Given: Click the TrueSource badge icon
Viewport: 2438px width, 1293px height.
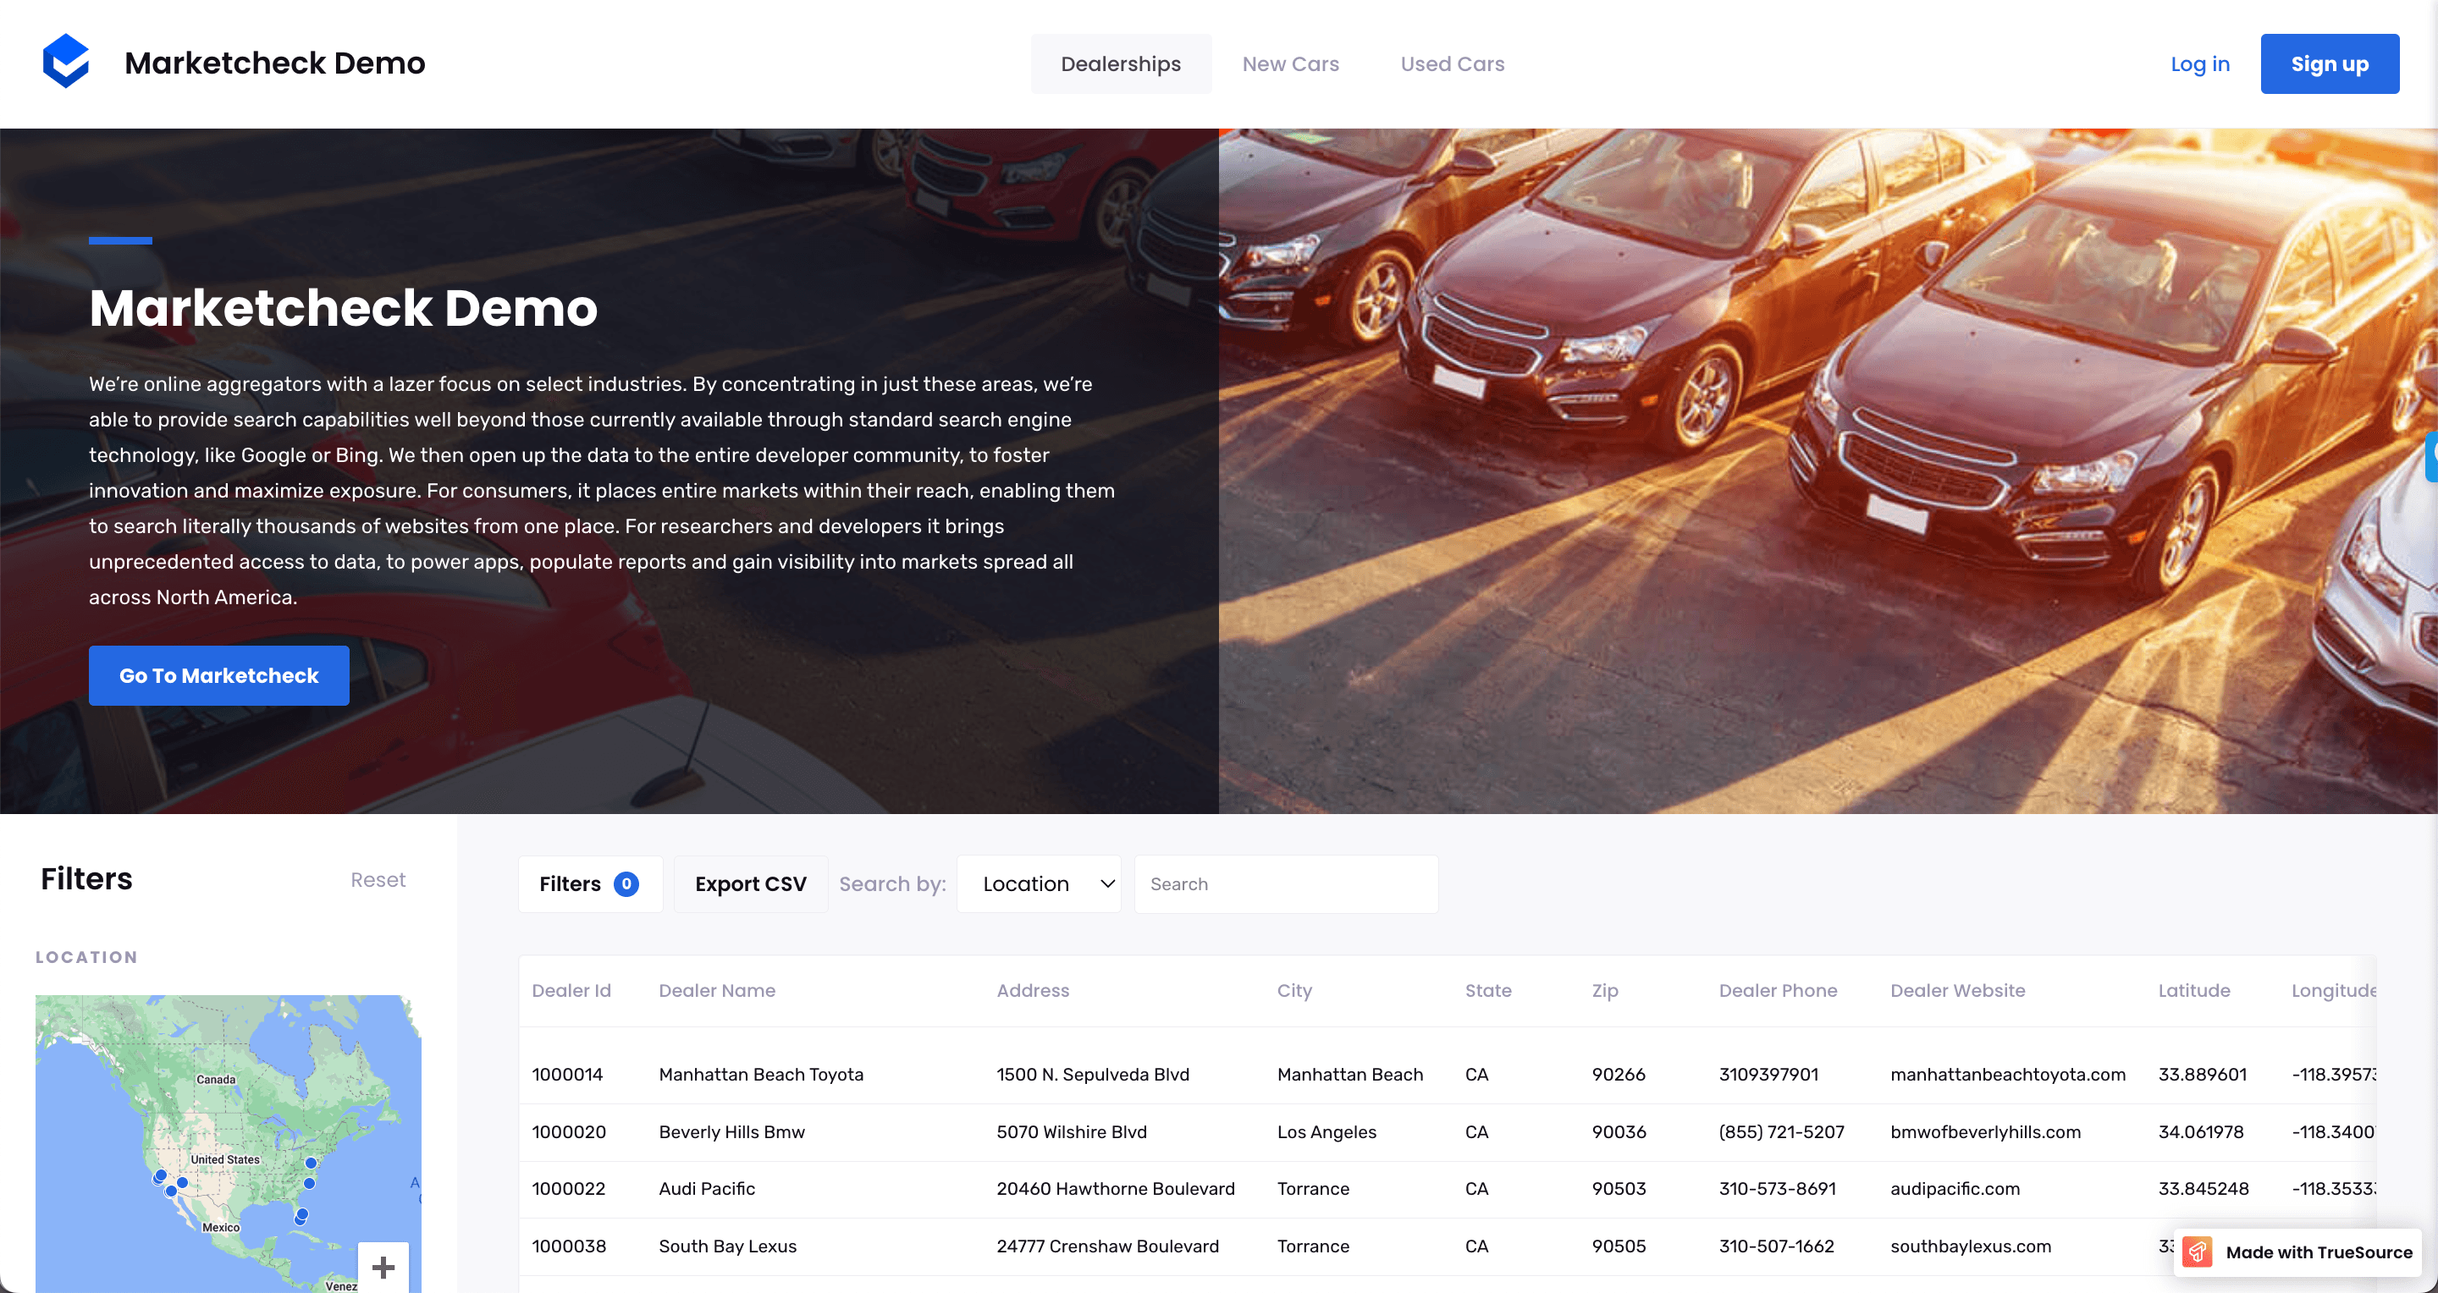Looking at the screenshot, I should click(2198, 1252).
